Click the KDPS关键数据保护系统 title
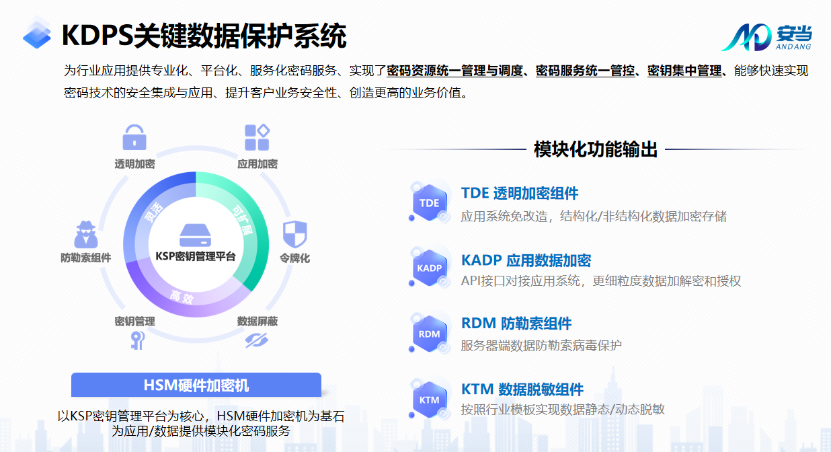Image resolution: width=831 pixels, height=452 pixels. [x=204, y=35]
